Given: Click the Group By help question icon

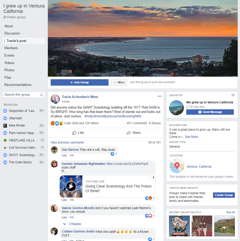Looking at the screenshot, I should [233, 95].
